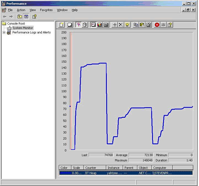Click the Scale column header
The height and width of the screenshot is (186, 199).
[x=78, y=168]
